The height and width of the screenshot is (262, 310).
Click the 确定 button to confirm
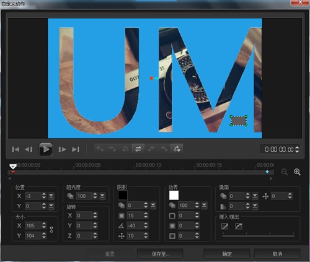pos(227,254)
